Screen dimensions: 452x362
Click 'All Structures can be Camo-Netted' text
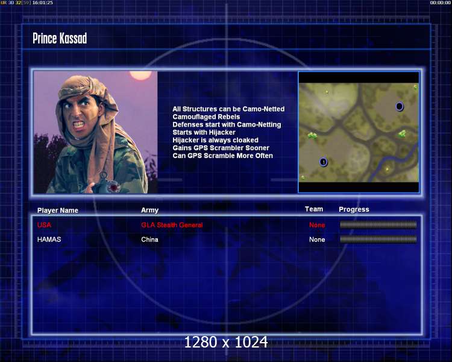[x=228, y=109]
